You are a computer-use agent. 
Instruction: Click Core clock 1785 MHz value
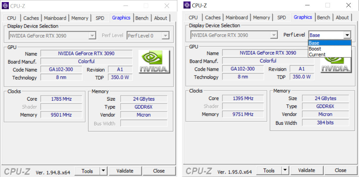click(61, 99)
